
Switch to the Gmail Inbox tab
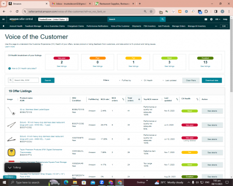tap(71, 4)
